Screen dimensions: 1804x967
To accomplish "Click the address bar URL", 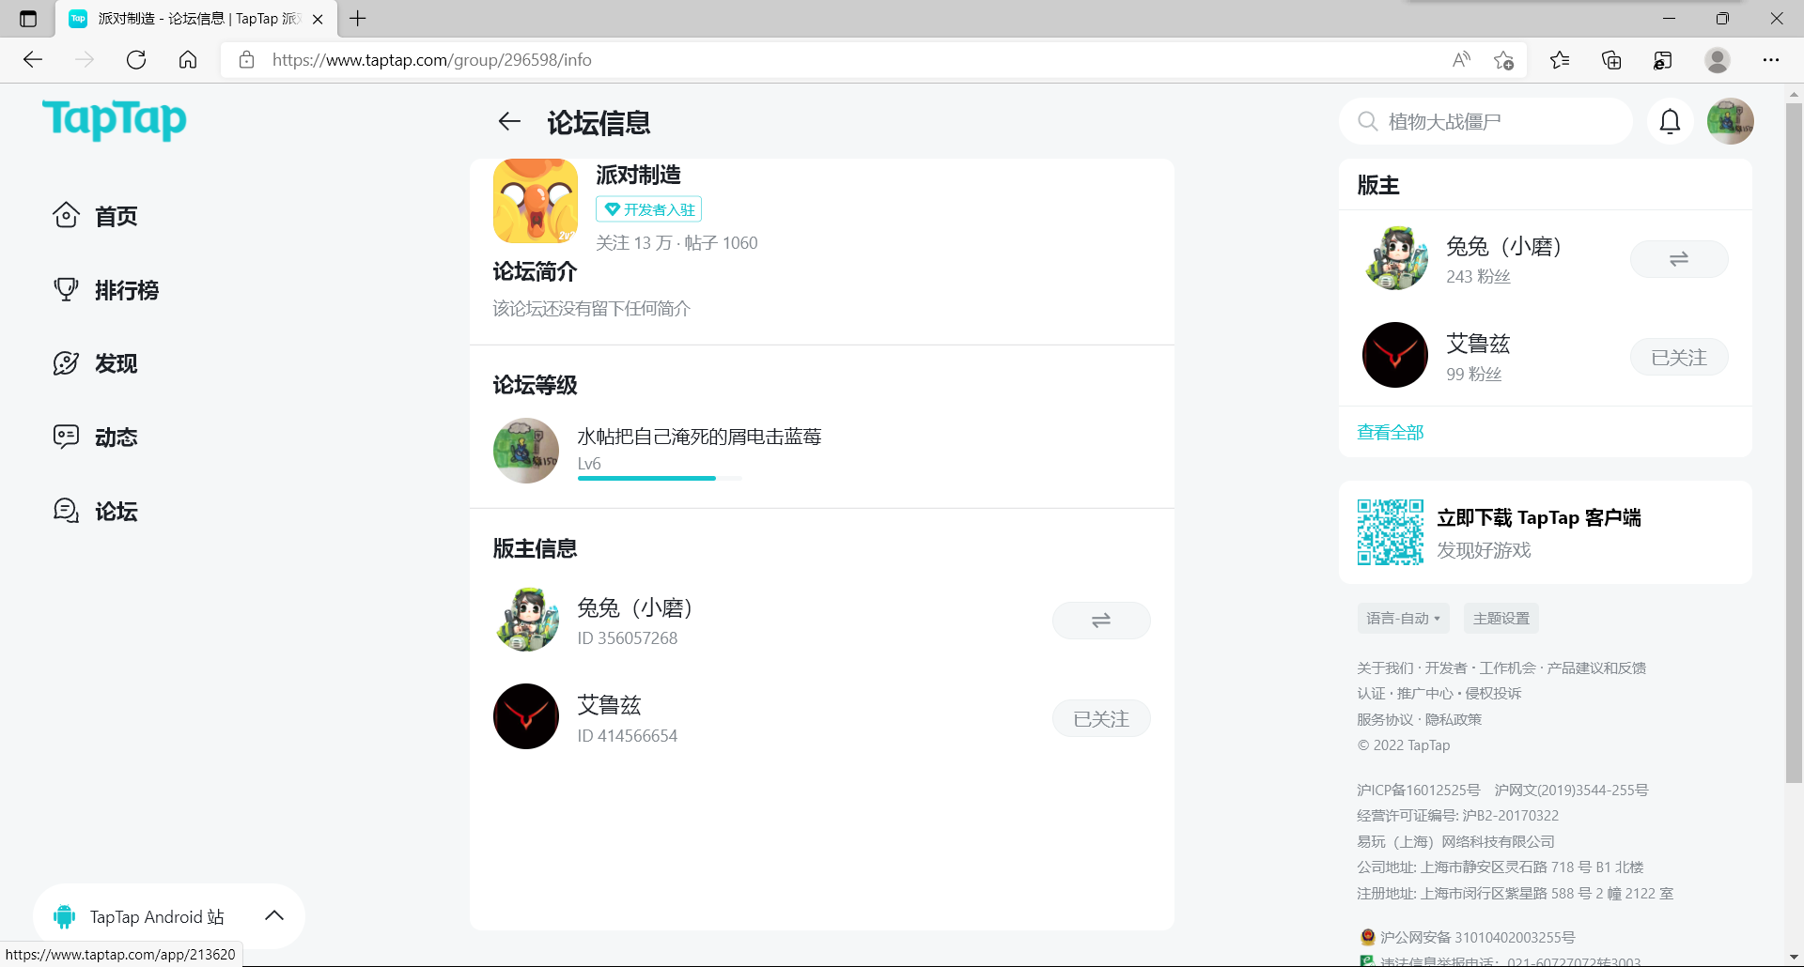I will 432,60.
